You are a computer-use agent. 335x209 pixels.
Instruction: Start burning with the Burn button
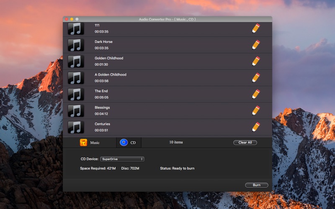point(257,185)
